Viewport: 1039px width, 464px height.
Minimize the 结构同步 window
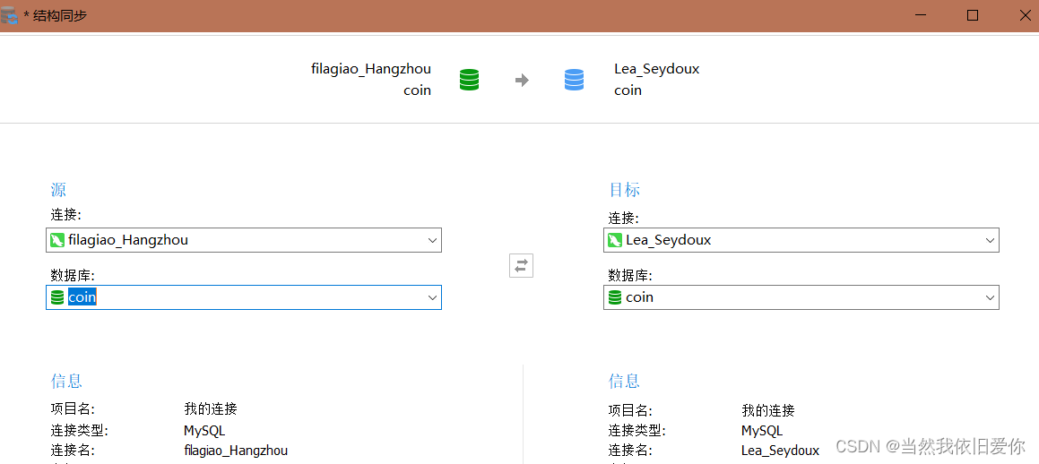[922, 15]
